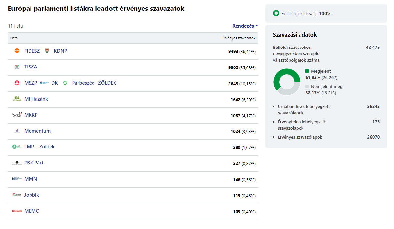Click the KDNP coat of arms icon

click(47, 51)
